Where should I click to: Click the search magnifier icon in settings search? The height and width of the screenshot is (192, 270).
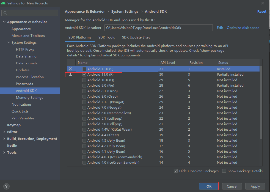coord(5,13)
